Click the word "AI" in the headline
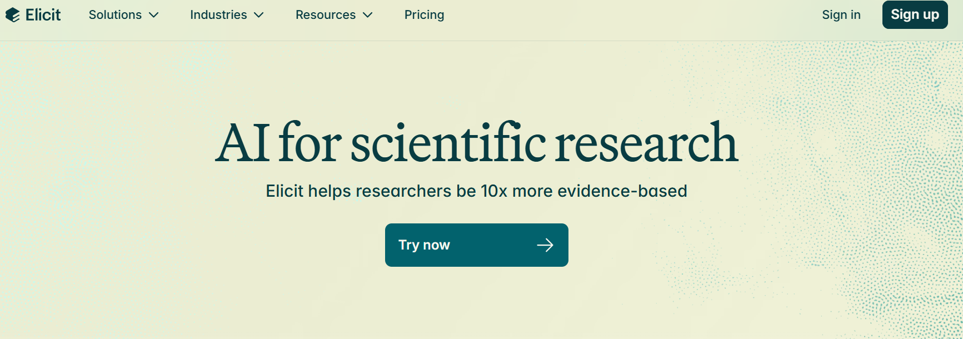Screen dimensions: 963x339 (x=242, y=143)
